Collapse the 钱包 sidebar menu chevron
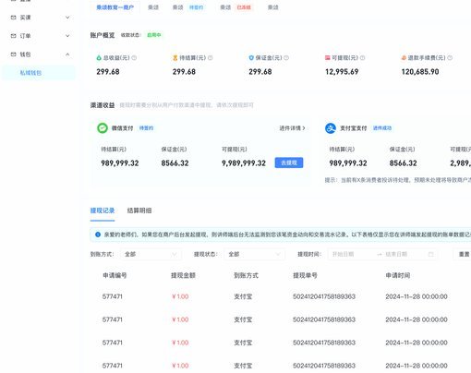The height and width of the screenshot is (373, 471). click(67, 54)
